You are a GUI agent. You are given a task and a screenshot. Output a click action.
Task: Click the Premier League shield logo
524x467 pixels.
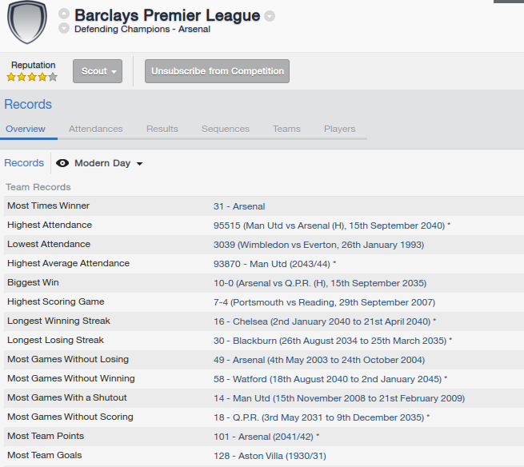click(27, 22)
